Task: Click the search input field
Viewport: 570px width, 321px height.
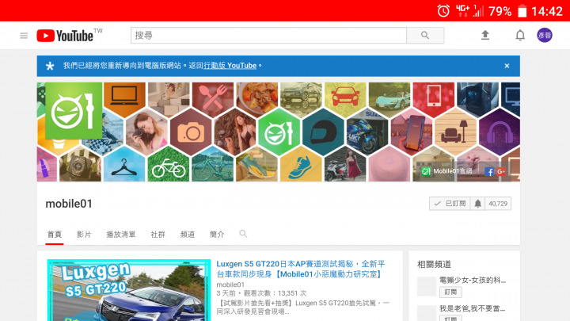Action: (268, 36)
